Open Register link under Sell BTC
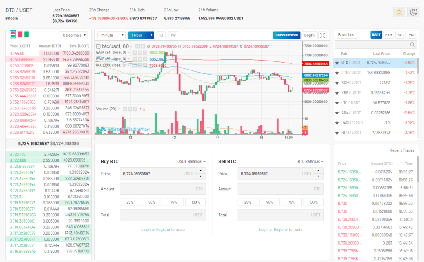424x262 pixels. [281, 230]
